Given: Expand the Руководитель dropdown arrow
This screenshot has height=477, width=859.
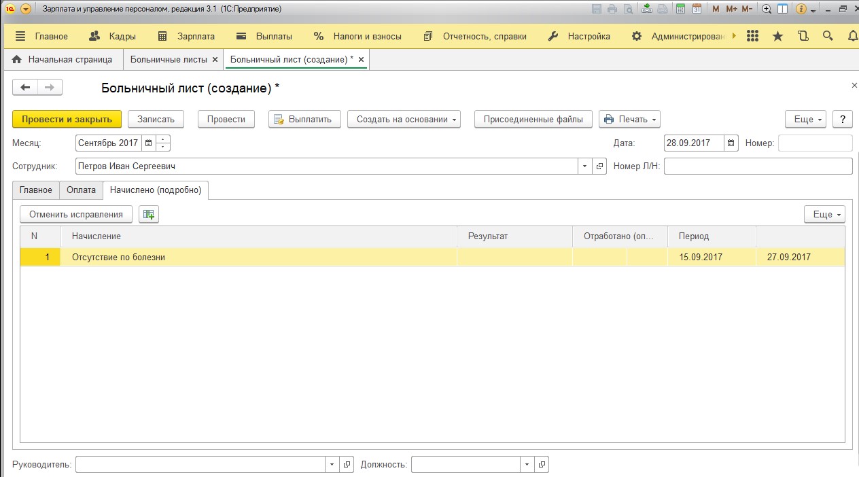Looking at the screenshot, I should (332, 465).
